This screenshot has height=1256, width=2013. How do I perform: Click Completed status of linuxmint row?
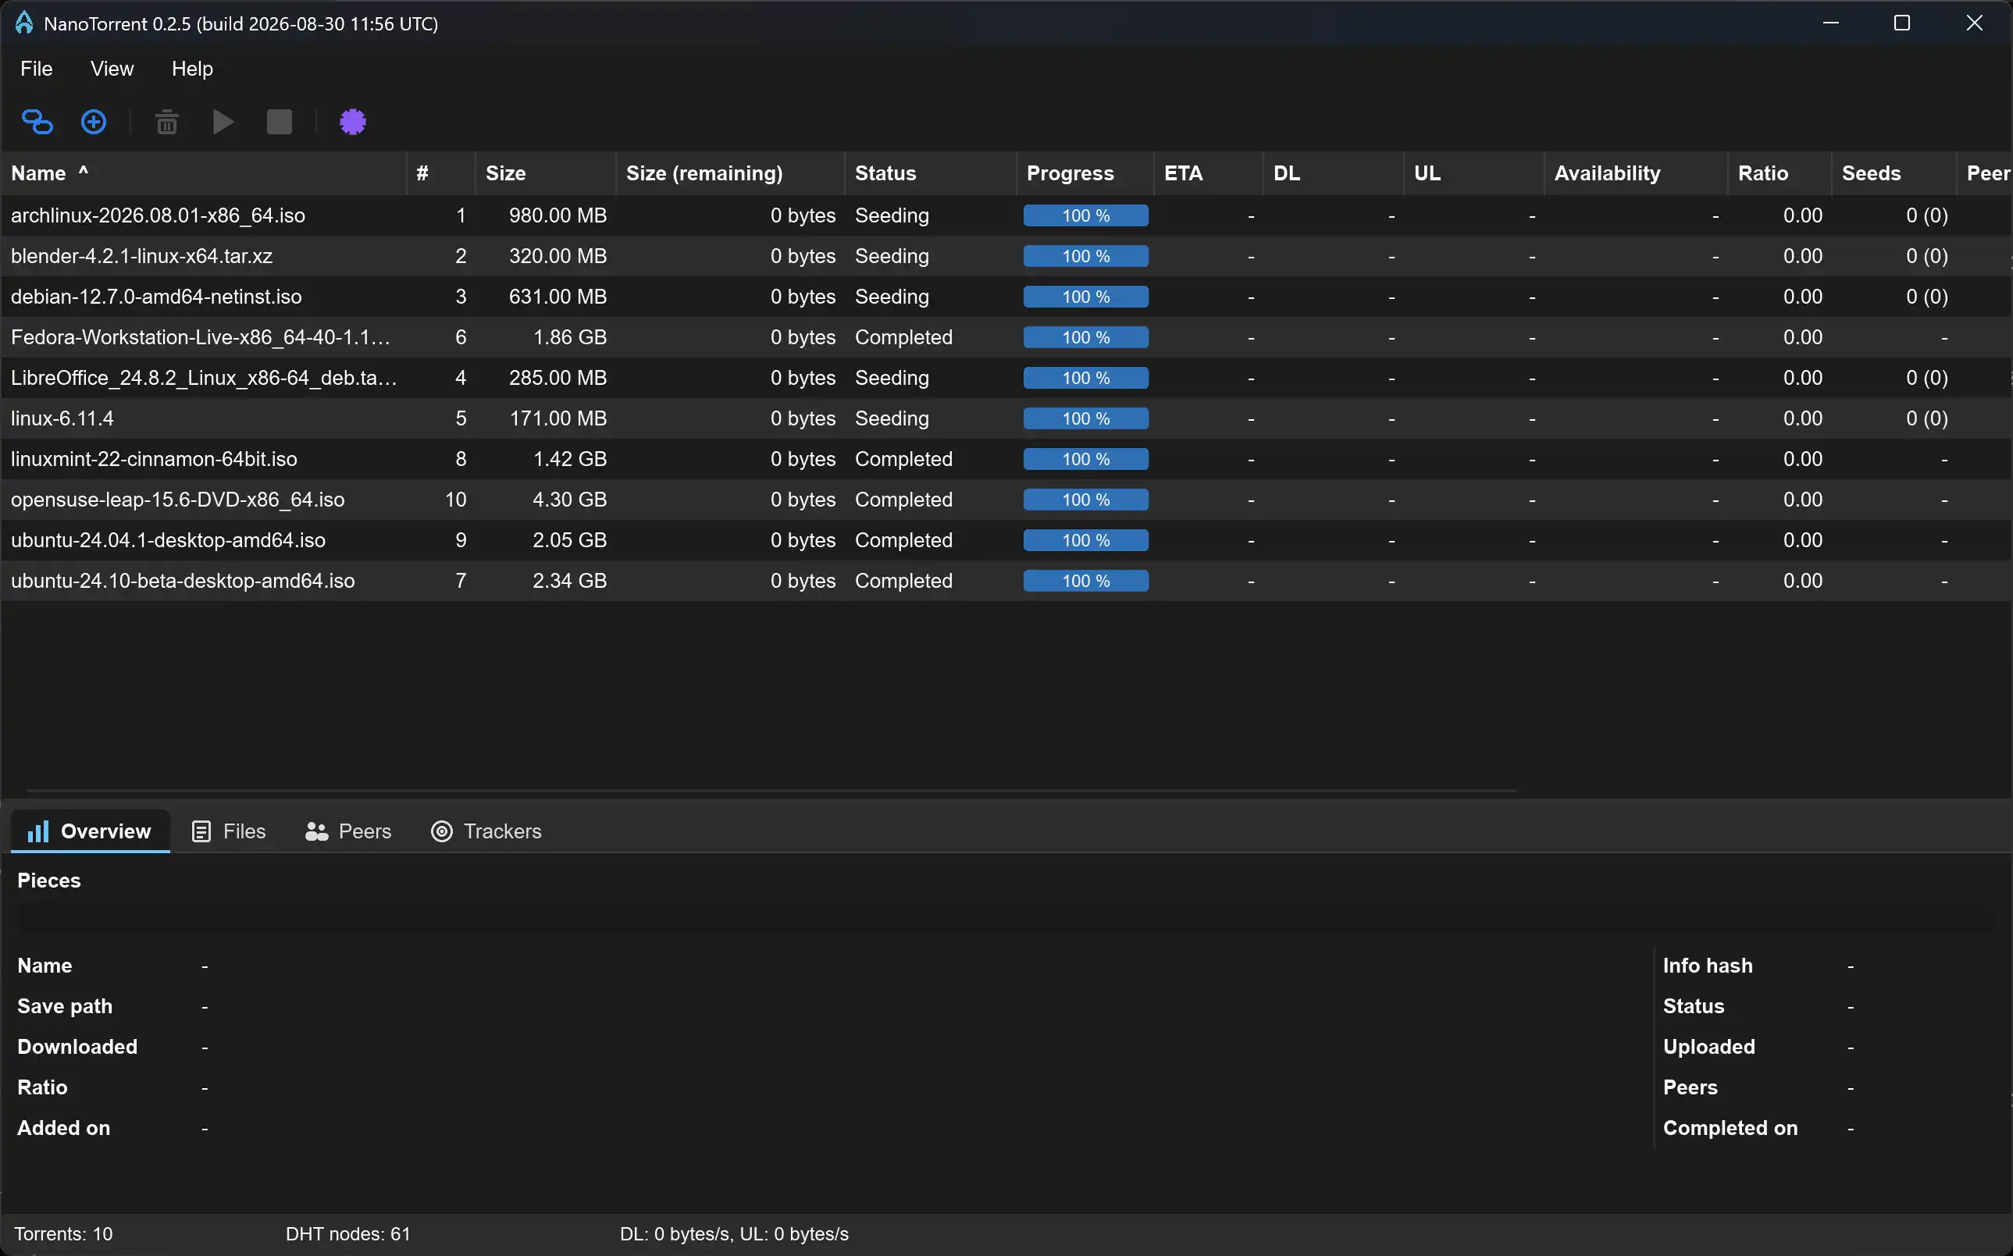(x=904, y=459)
